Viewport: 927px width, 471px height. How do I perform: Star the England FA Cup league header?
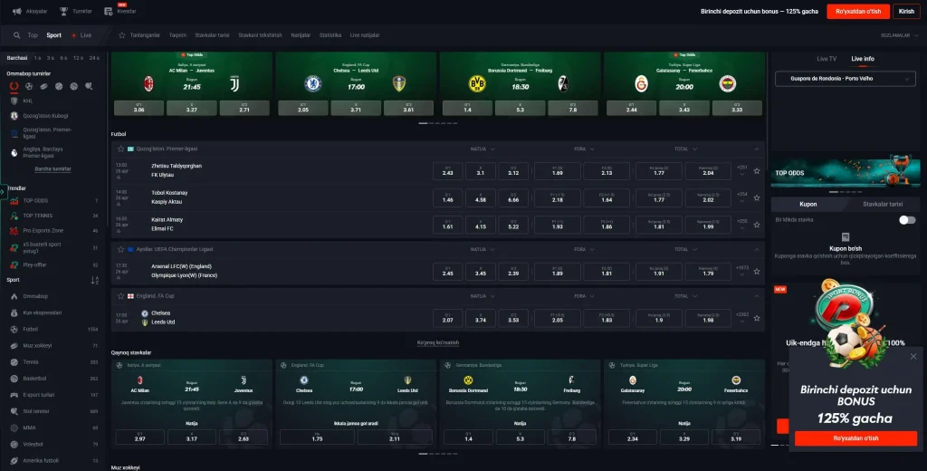pos(120,296)
